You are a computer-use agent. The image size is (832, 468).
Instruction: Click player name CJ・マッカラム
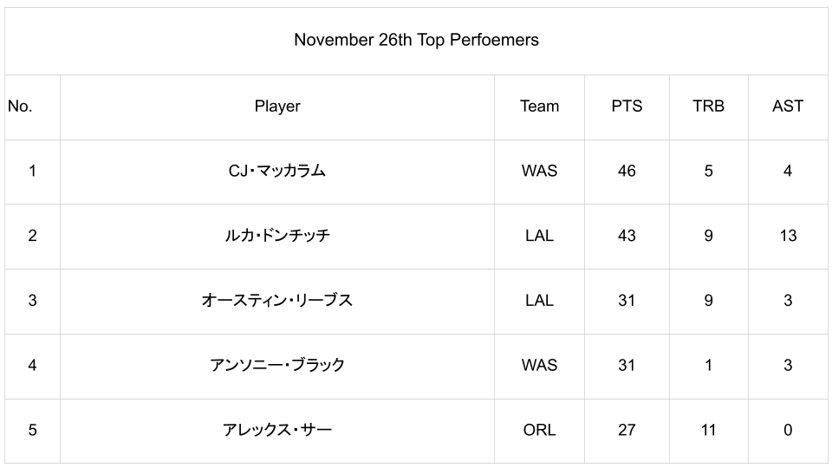point(277,171)
